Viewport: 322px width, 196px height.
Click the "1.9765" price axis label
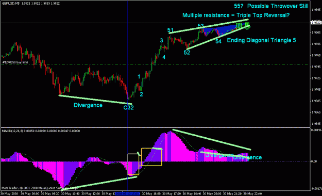[x=316, y=55]
